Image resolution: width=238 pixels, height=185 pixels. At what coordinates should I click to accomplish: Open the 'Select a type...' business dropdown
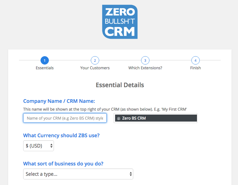78,174
